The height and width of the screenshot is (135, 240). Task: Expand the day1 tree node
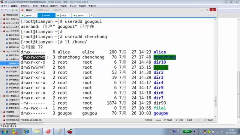coord(1,19)
